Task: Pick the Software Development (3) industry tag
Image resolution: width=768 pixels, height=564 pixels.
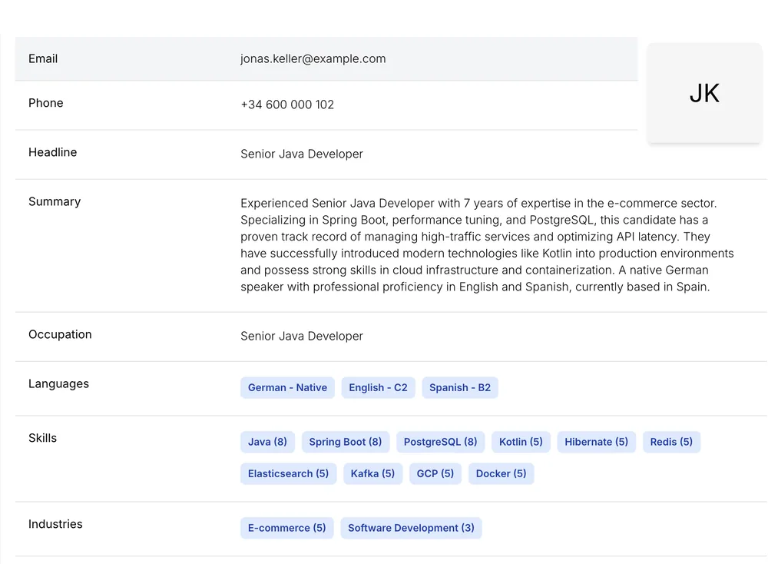Action: coord(411,528)
